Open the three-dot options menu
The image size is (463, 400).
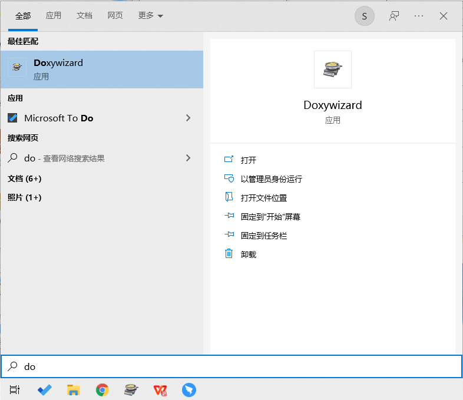(x=419, y=16)
